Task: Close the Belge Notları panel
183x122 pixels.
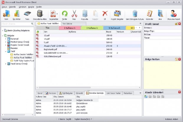Action: 180,59
